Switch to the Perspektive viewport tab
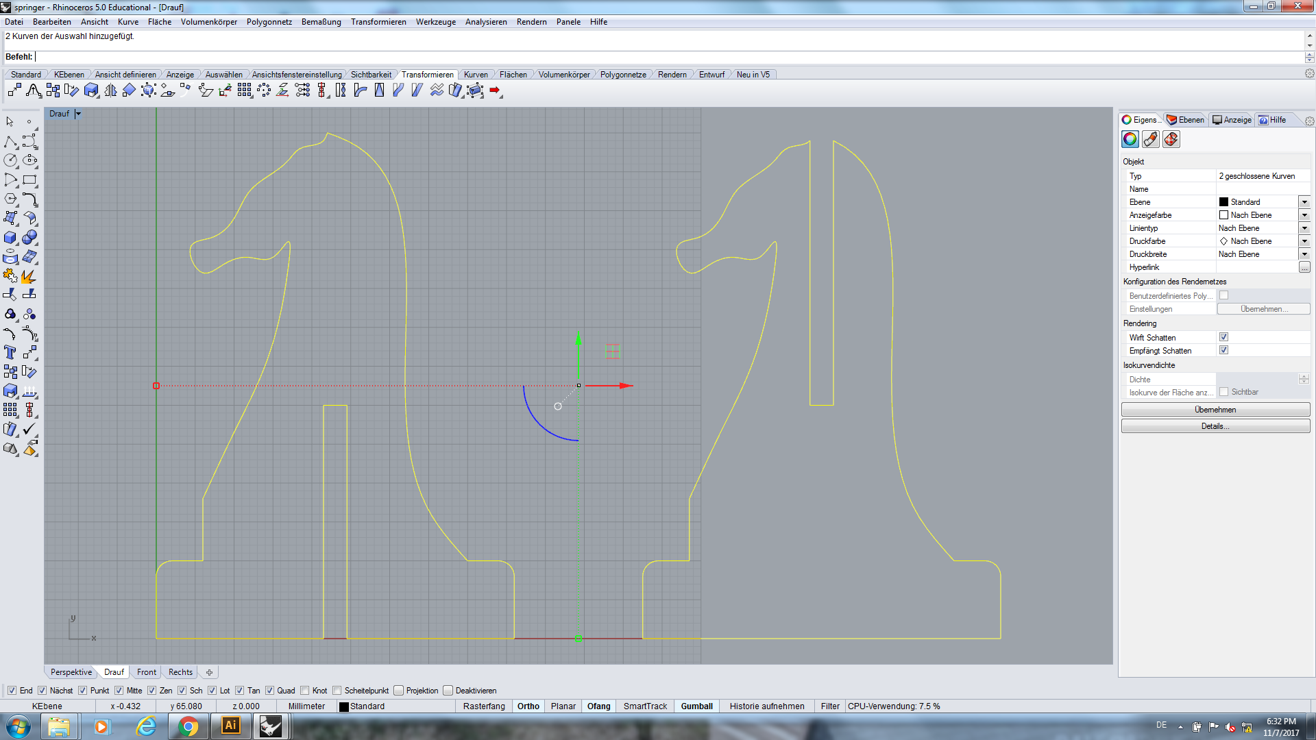This screenshot has width=1316, height=740. (x=71, y=672)
